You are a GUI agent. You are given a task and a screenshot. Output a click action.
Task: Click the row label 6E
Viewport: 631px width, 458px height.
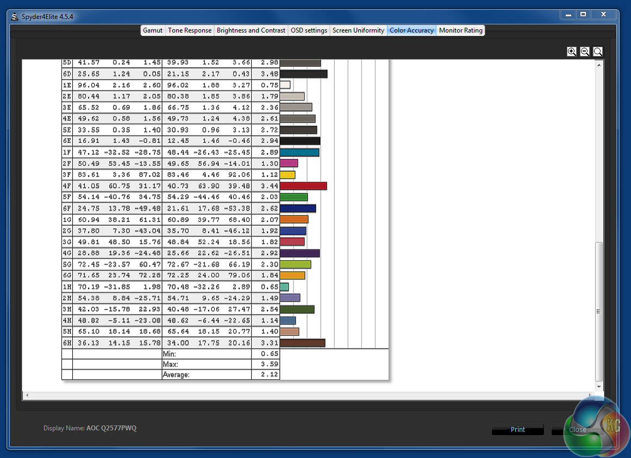[x=67, y=141]
